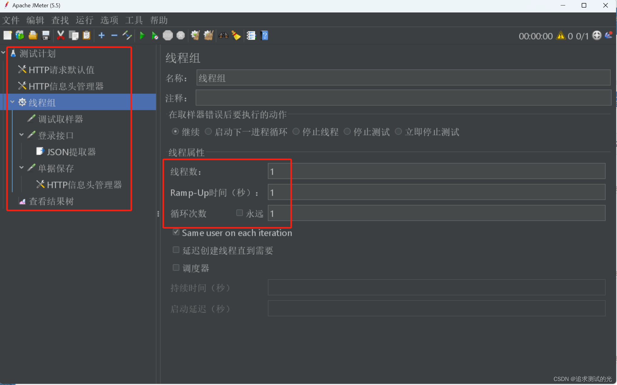This screenshot has width=617, height=385.
Task: Click the 名称 input field
Action: pyautogui.click(x=403, y=78)
